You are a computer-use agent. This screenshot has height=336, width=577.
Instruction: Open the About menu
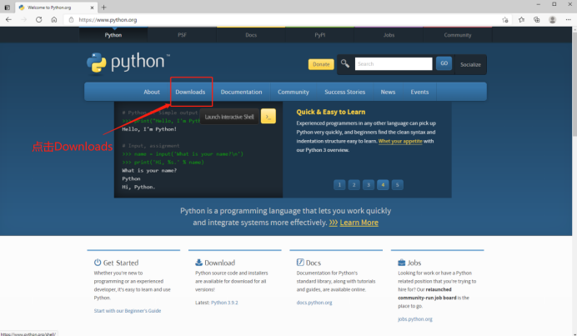pos(152,92)
